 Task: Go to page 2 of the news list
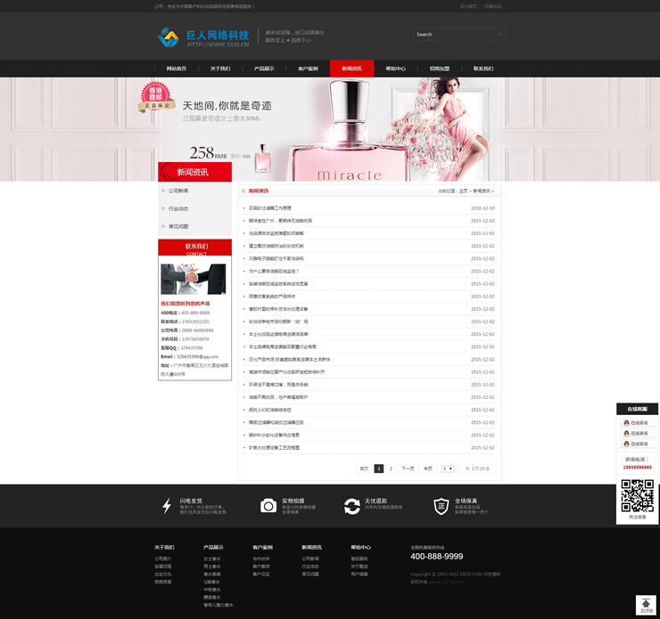tap(391, 468)
